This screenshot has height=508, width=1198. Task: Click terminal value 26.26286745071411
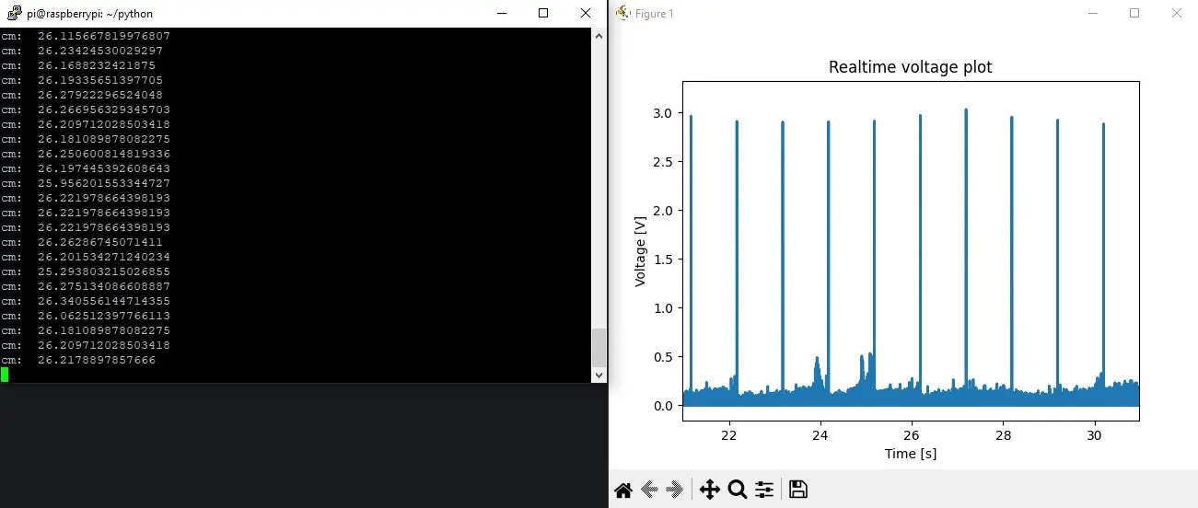(x=100, y=242)
